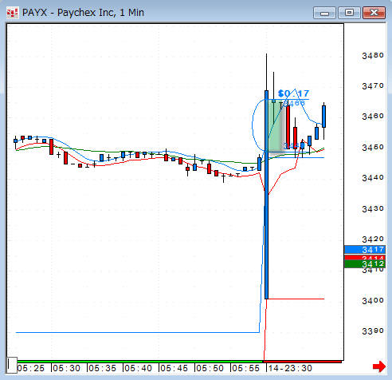
Task: Click the red arrow at bottom right
Action: [379, 367]
